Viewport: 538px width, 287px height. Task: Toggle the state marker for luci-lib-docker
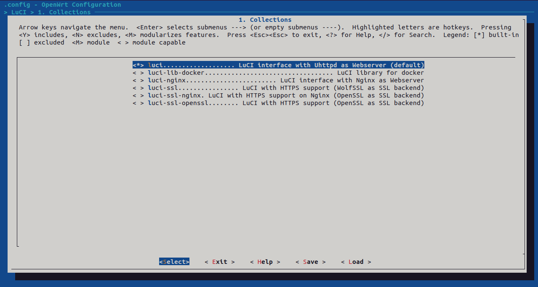click(x=138, y=73)
